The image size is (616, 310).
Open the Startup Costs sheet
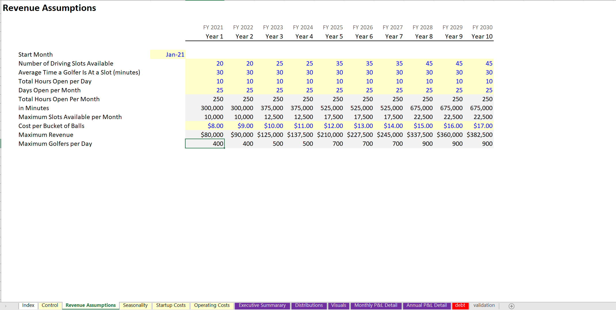coord(171,305)
